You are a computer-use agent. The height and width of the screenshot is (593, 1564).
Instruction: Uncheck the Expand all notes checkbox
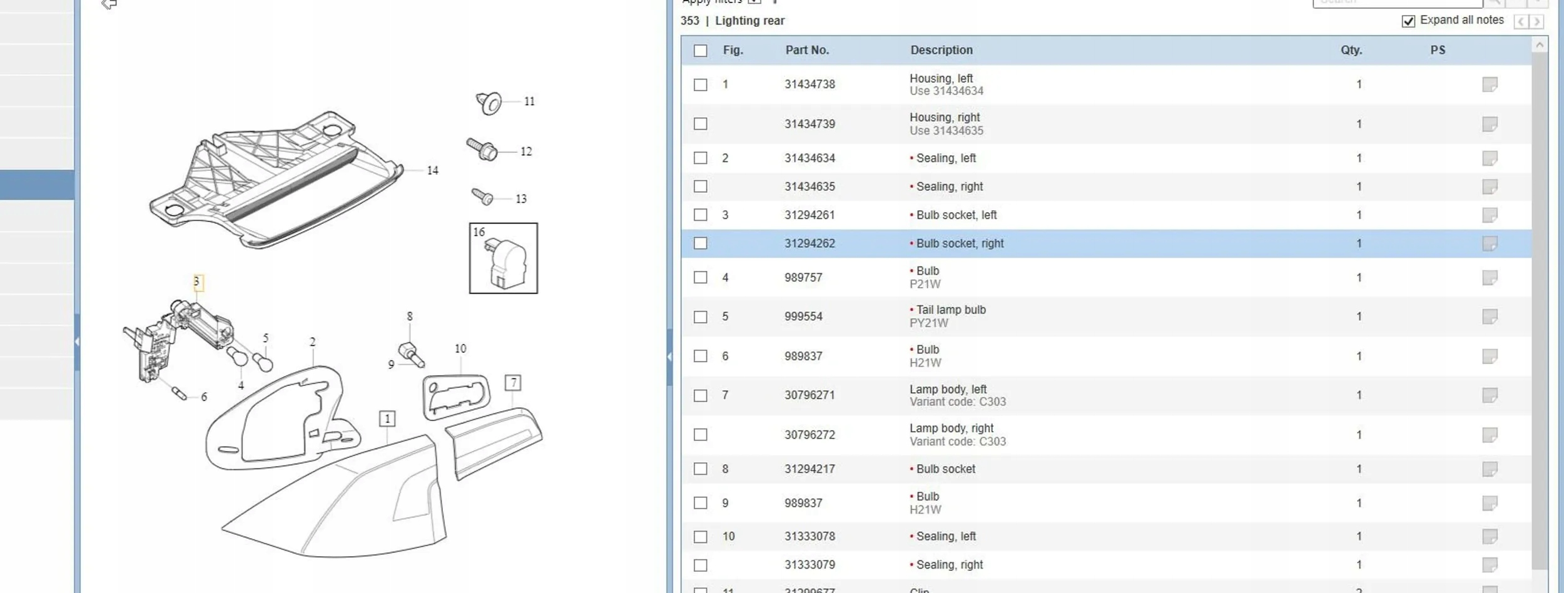coord(1408,21)
